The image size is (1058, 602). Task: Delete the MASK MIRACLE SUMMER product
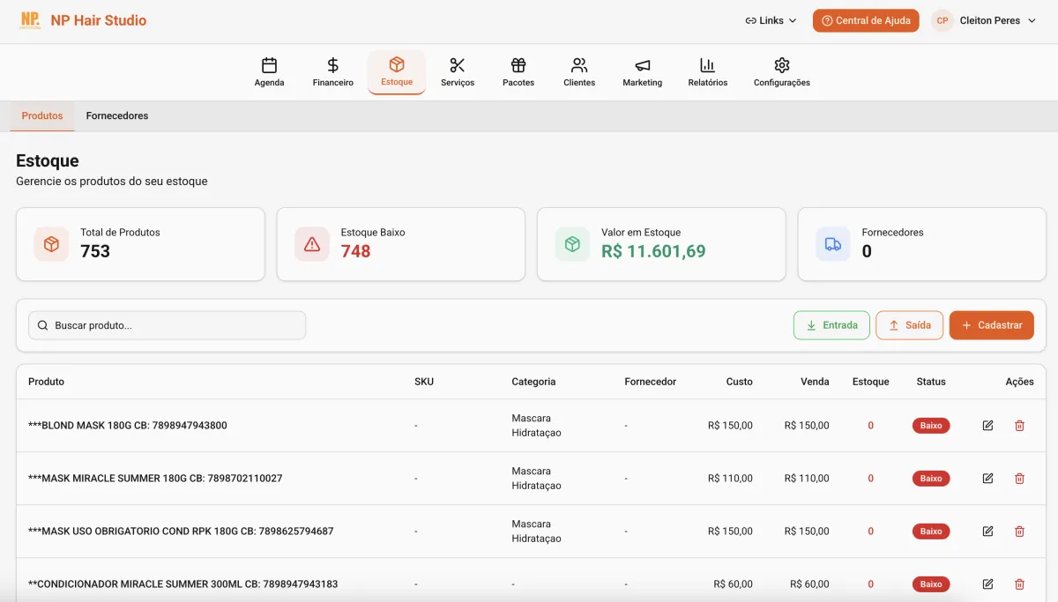click(1019, 479)
